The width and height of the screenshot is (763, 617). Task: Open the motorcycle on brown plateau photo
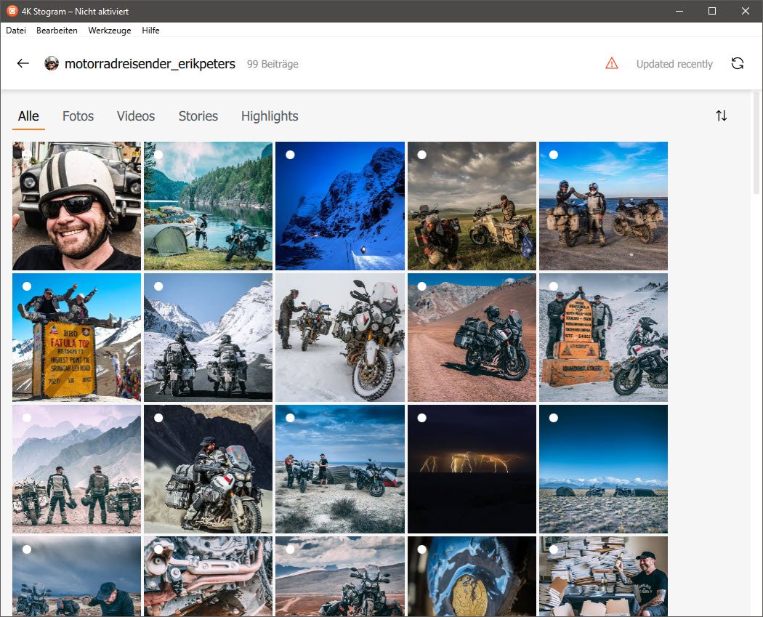(x=339, y=576)
